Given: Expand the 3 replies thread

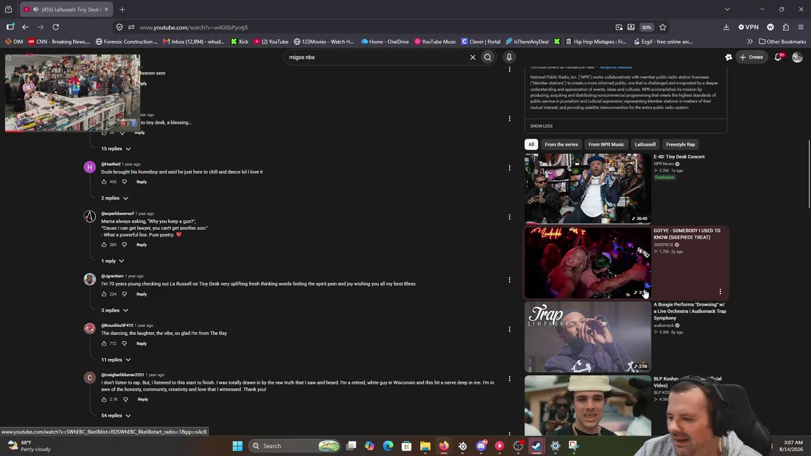Looking at the screenshot, I should 115,310.
